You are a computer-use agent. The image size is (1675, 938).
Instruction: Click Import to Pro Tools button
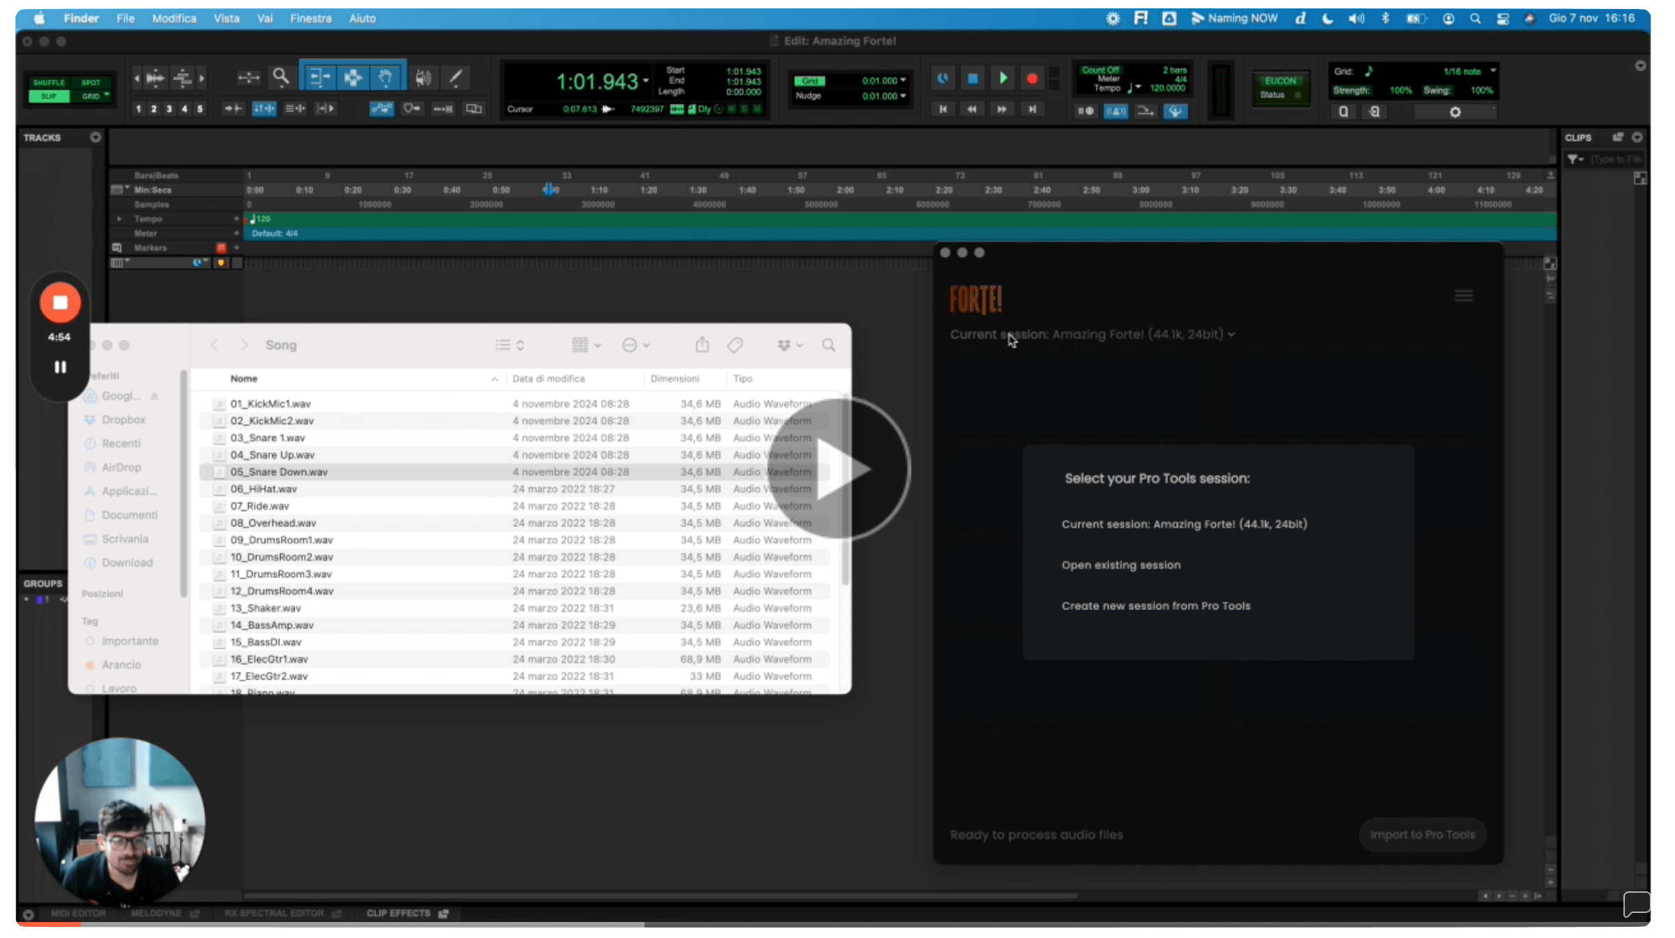(x=1422, y=834)
